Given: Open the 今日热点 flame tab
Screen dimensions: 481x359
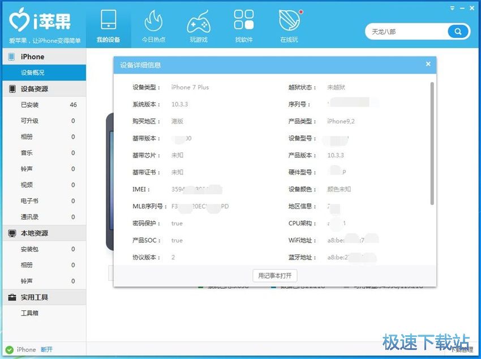Looking at the screenshot, I should pos(153,25).
